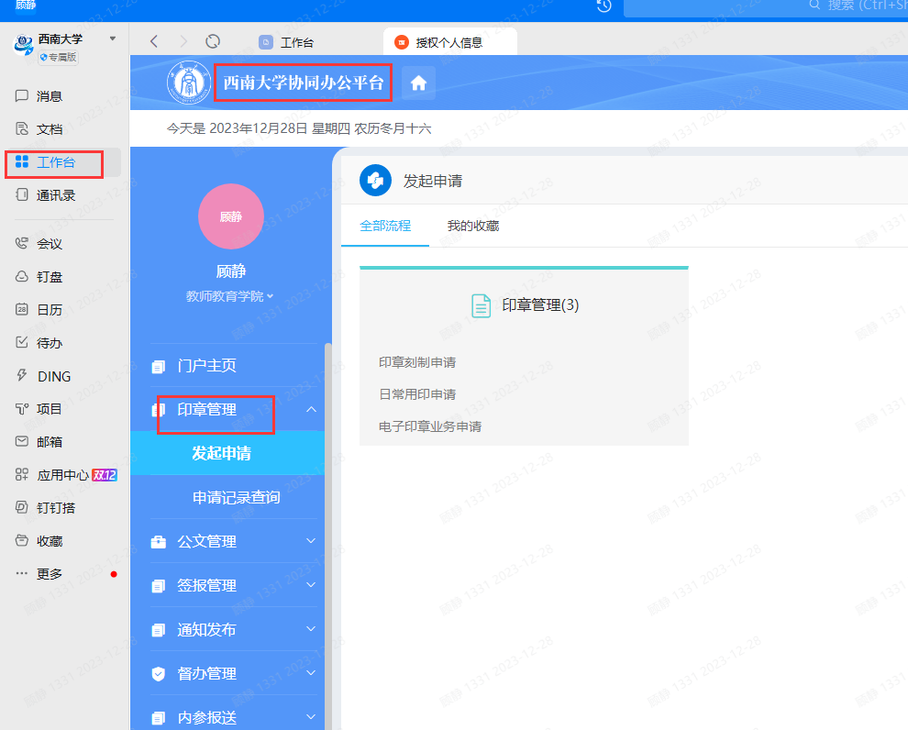The width and height of the screenshot is (908, 730).
Task: Open the 日历 calendar icon
Action: coord(23,310)
